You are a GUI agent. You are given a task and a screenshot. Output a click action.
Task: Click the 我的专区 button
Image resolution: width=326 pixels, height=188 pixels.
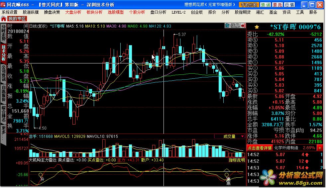[x=17, y=19]
